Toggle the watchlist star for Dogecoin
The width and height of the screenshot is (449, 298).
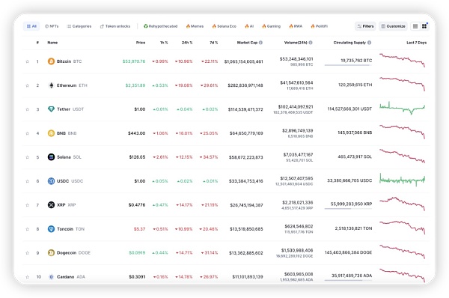(28, 253)
